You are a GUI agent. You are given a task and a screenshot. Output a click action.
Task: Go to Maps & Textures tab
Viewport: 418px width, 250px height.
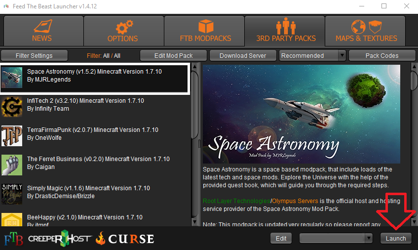366,31
